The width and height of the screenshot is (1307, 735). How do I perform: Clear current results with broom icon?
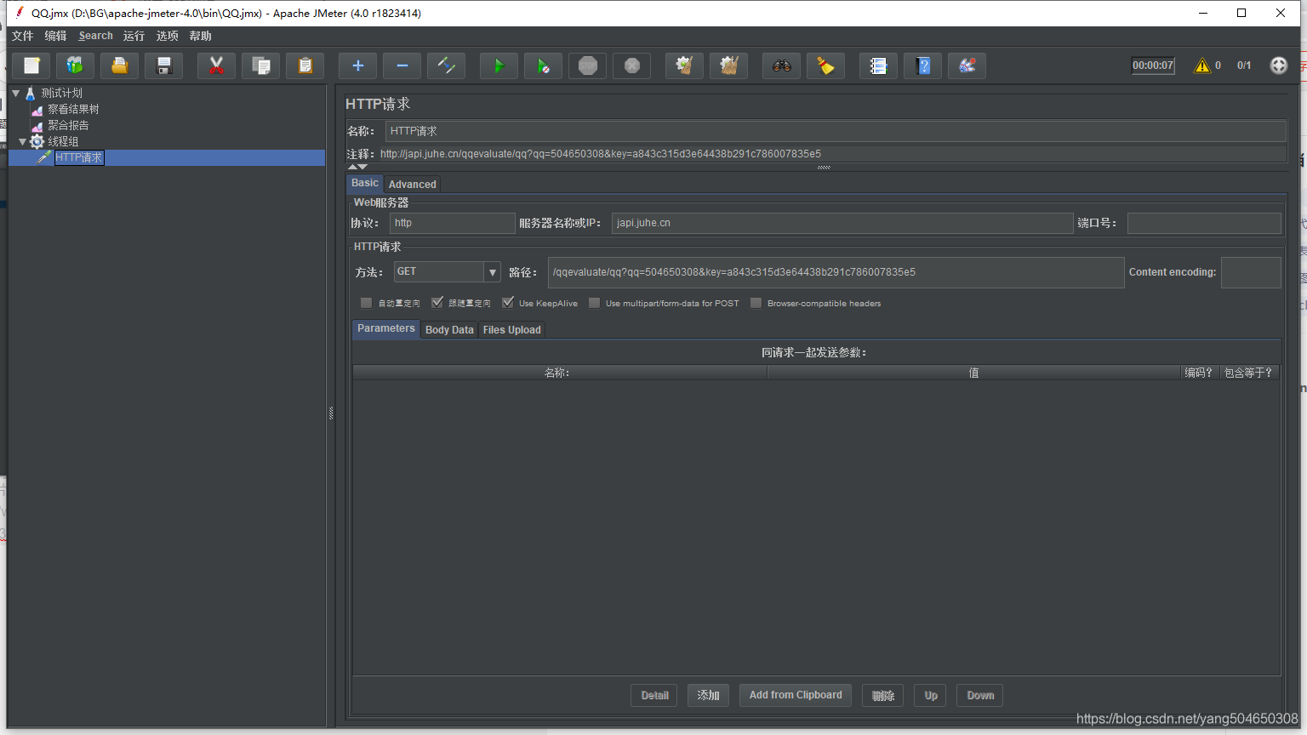[685, 66]
